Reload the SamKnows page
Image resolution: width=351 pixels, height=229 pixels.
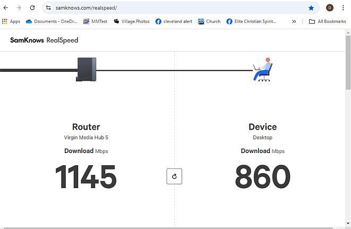[32, 8]
